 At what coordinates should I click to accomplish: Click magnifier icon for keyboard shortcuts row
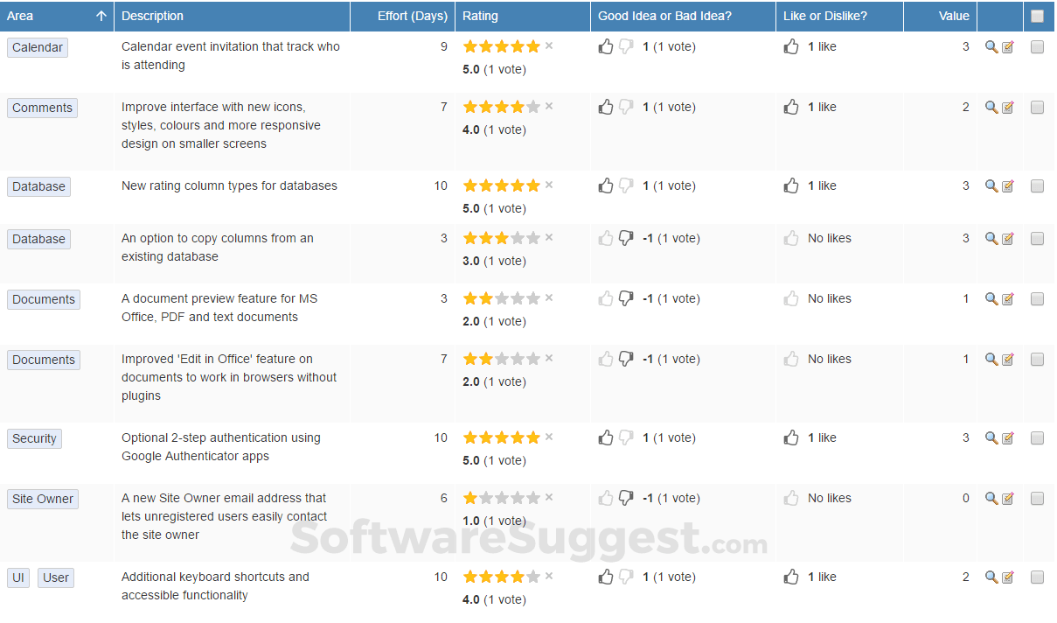pos(991,577)
